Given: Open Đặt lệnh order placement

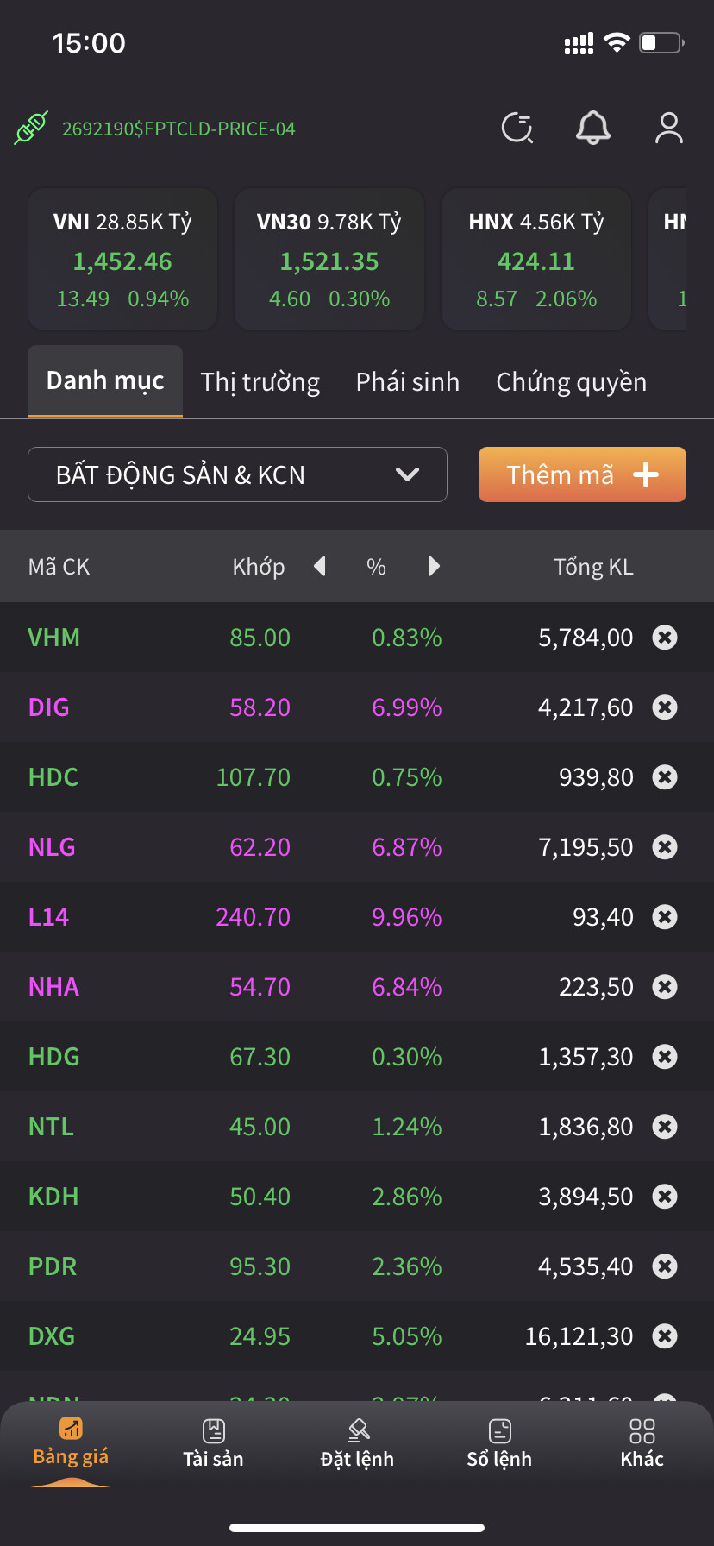Looking at the screenshot, I should pos(357,1443).
